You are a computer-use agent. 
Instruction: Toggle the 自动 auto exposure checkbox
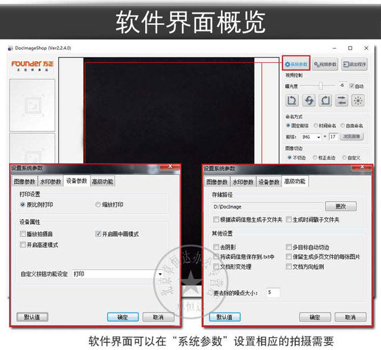click(x=352, y=86)
